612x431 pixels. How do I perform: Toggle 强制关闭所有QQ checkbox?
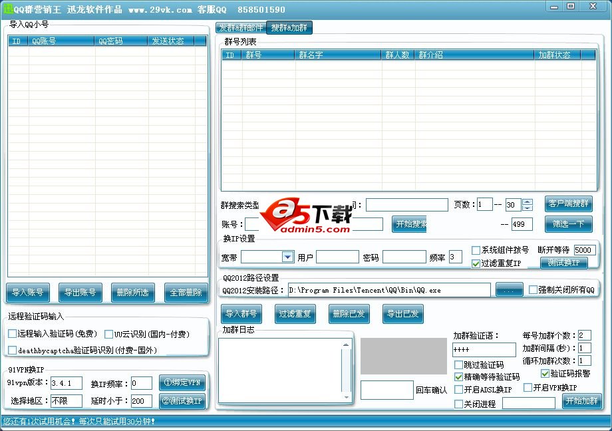point(533,290)
